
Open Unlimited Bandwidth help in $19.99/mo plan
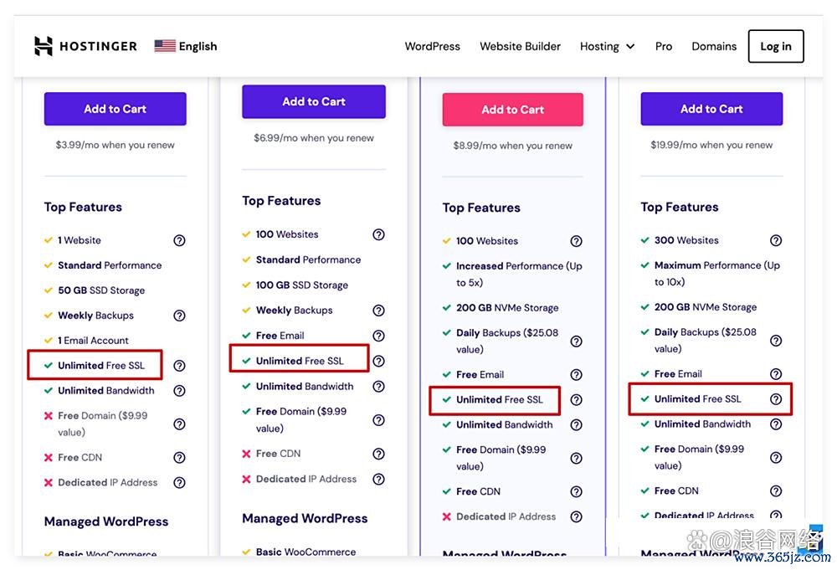(776, 424)
